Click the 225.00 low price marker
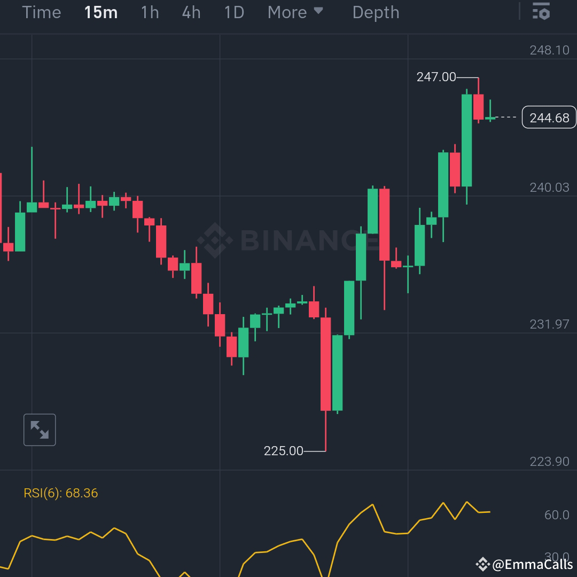 [284, 450]
